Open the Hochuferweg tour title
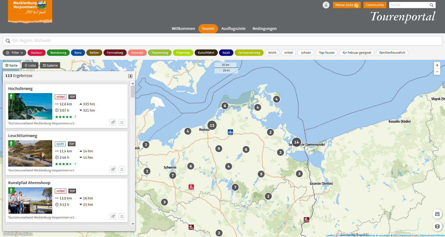The width and height of the screenshot is (445, 237). point(20,89)
